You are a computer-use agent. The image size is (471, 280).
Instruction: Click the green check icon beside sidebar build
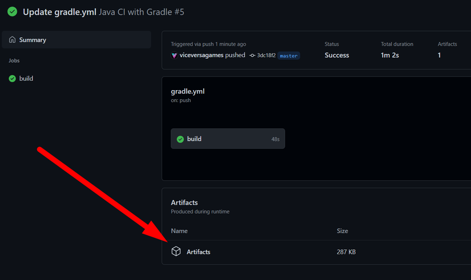coord(13,79)
